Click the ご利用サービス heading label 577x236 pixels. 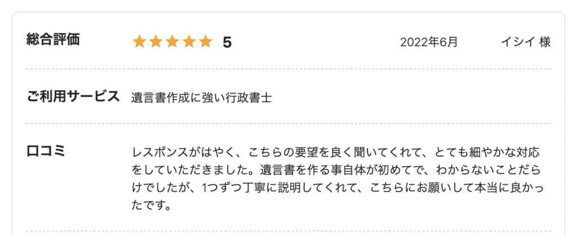[x=73, y=96]
